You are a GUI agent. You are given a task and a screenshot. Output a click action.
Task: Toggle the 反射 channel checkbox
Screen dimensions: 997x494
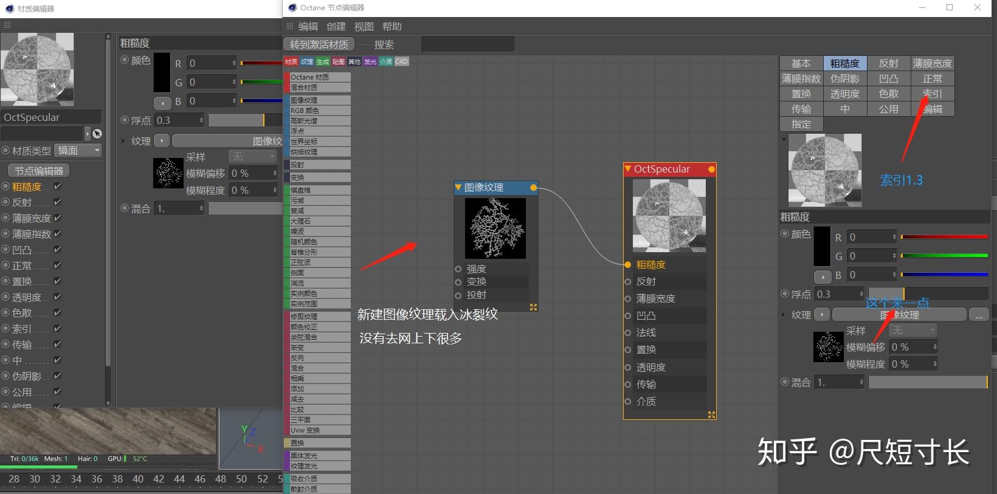(57, 202)
